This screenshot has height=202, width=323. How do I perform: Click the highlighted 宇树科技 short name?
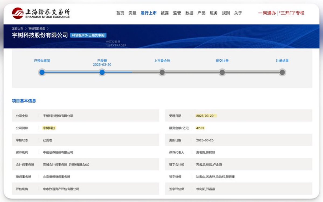pyautogui.click(x=49, y=128)
